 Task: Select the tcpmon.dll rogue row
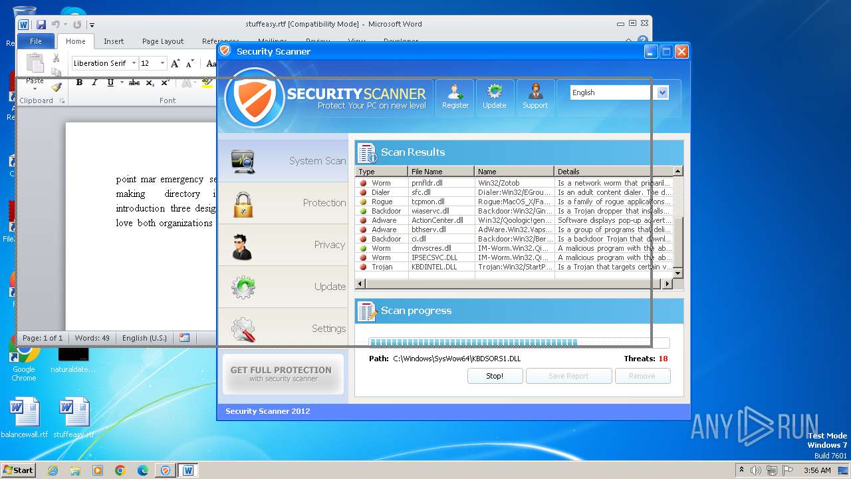[514, 202]
